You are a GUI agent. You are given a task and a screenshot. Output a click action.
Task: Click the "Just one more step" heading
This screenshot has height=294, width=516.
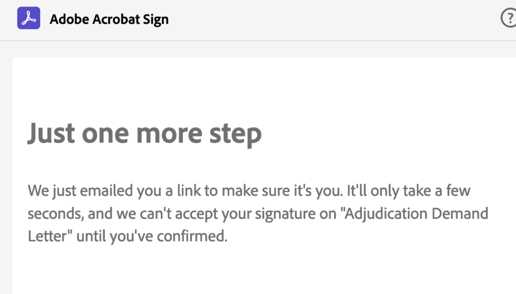[x=145, y=133]
